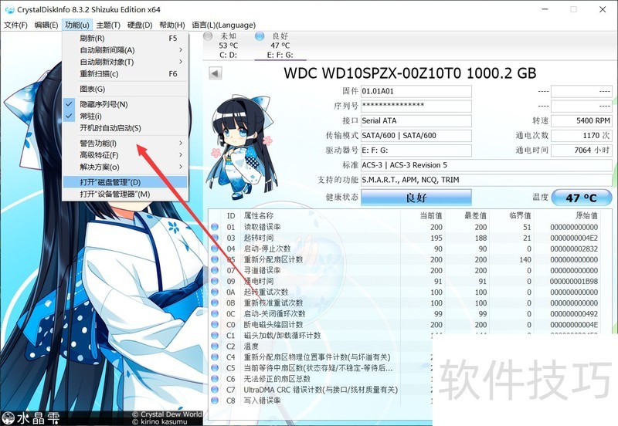Screen dimensions: 618x426
Task: Click the 固件 field showing 01.01A01
Action: coord(416,91)
